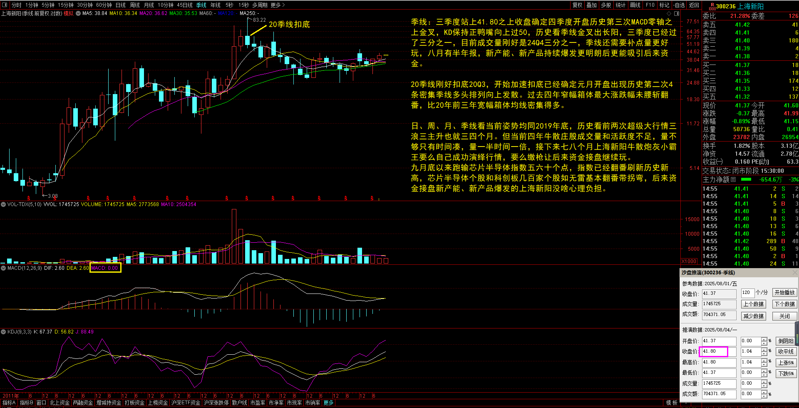Screen dimensions: 799x408
Task: Click 减少数据 button
Action: point(754,316)
